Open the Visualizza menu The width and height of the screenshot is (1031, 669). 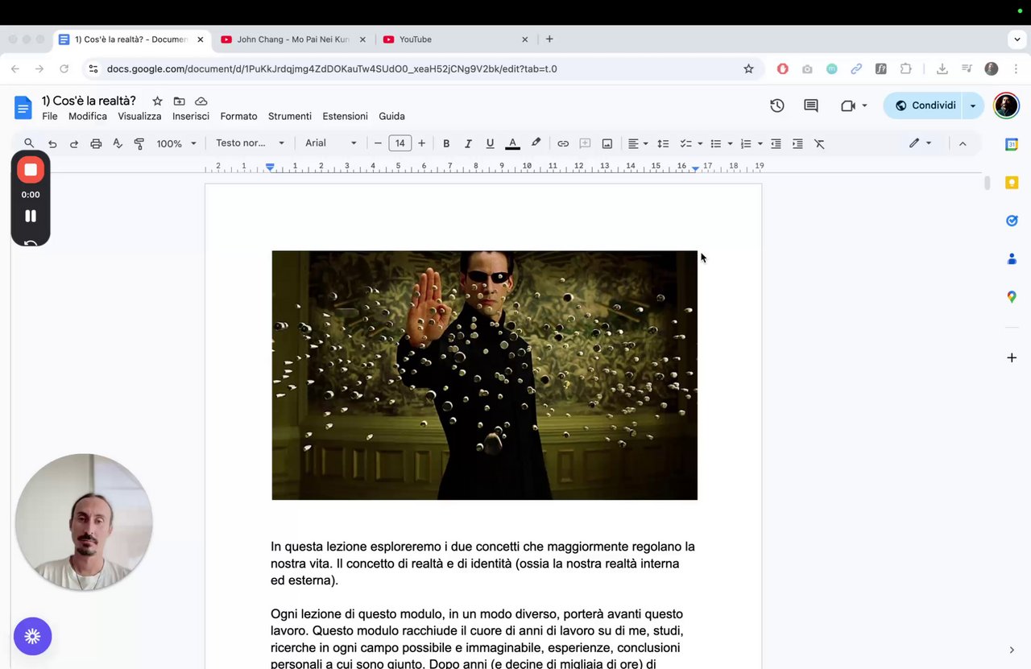coord(139,116)
